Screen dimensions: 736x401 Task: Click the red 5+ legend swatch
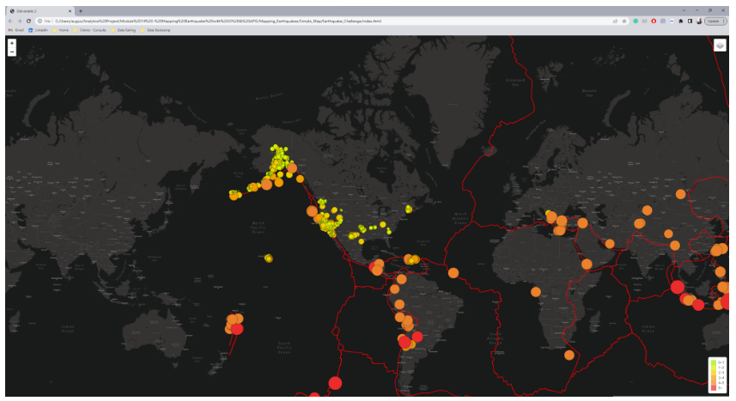click(x=714, y=388)
